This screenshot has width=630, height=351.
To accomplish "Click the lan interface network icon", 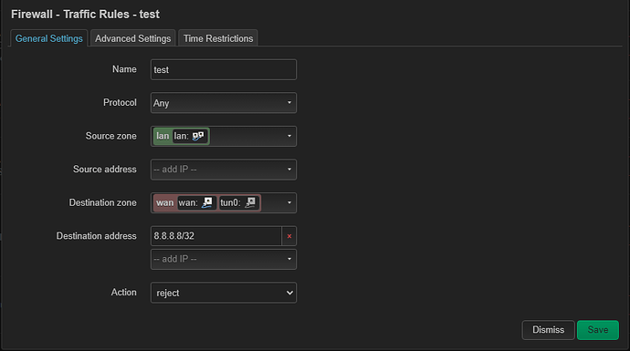I will tap(198, 137).
